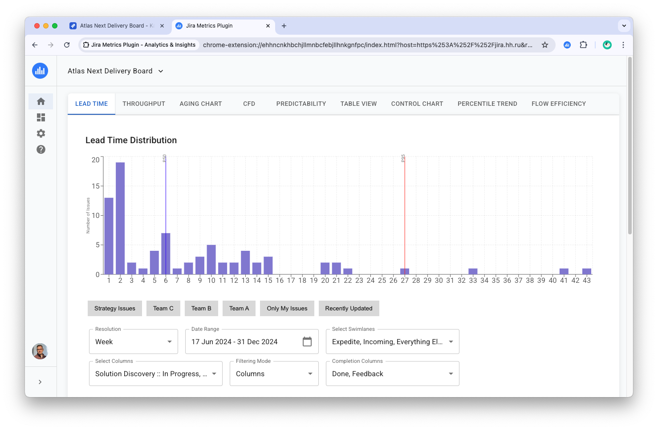Click the page vertical scrollbar

(630, 145)
